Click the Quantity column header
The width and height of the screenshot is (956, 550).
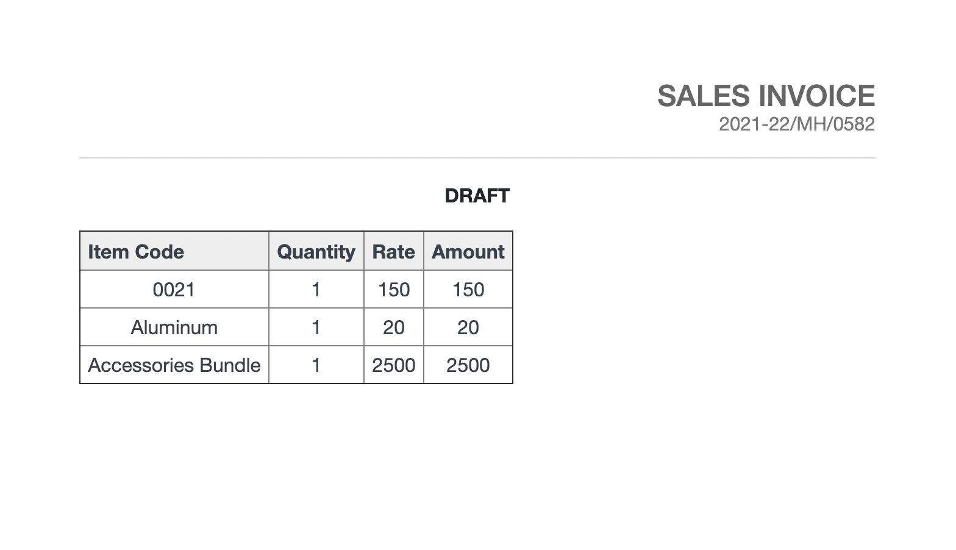[x=316, y=252]
